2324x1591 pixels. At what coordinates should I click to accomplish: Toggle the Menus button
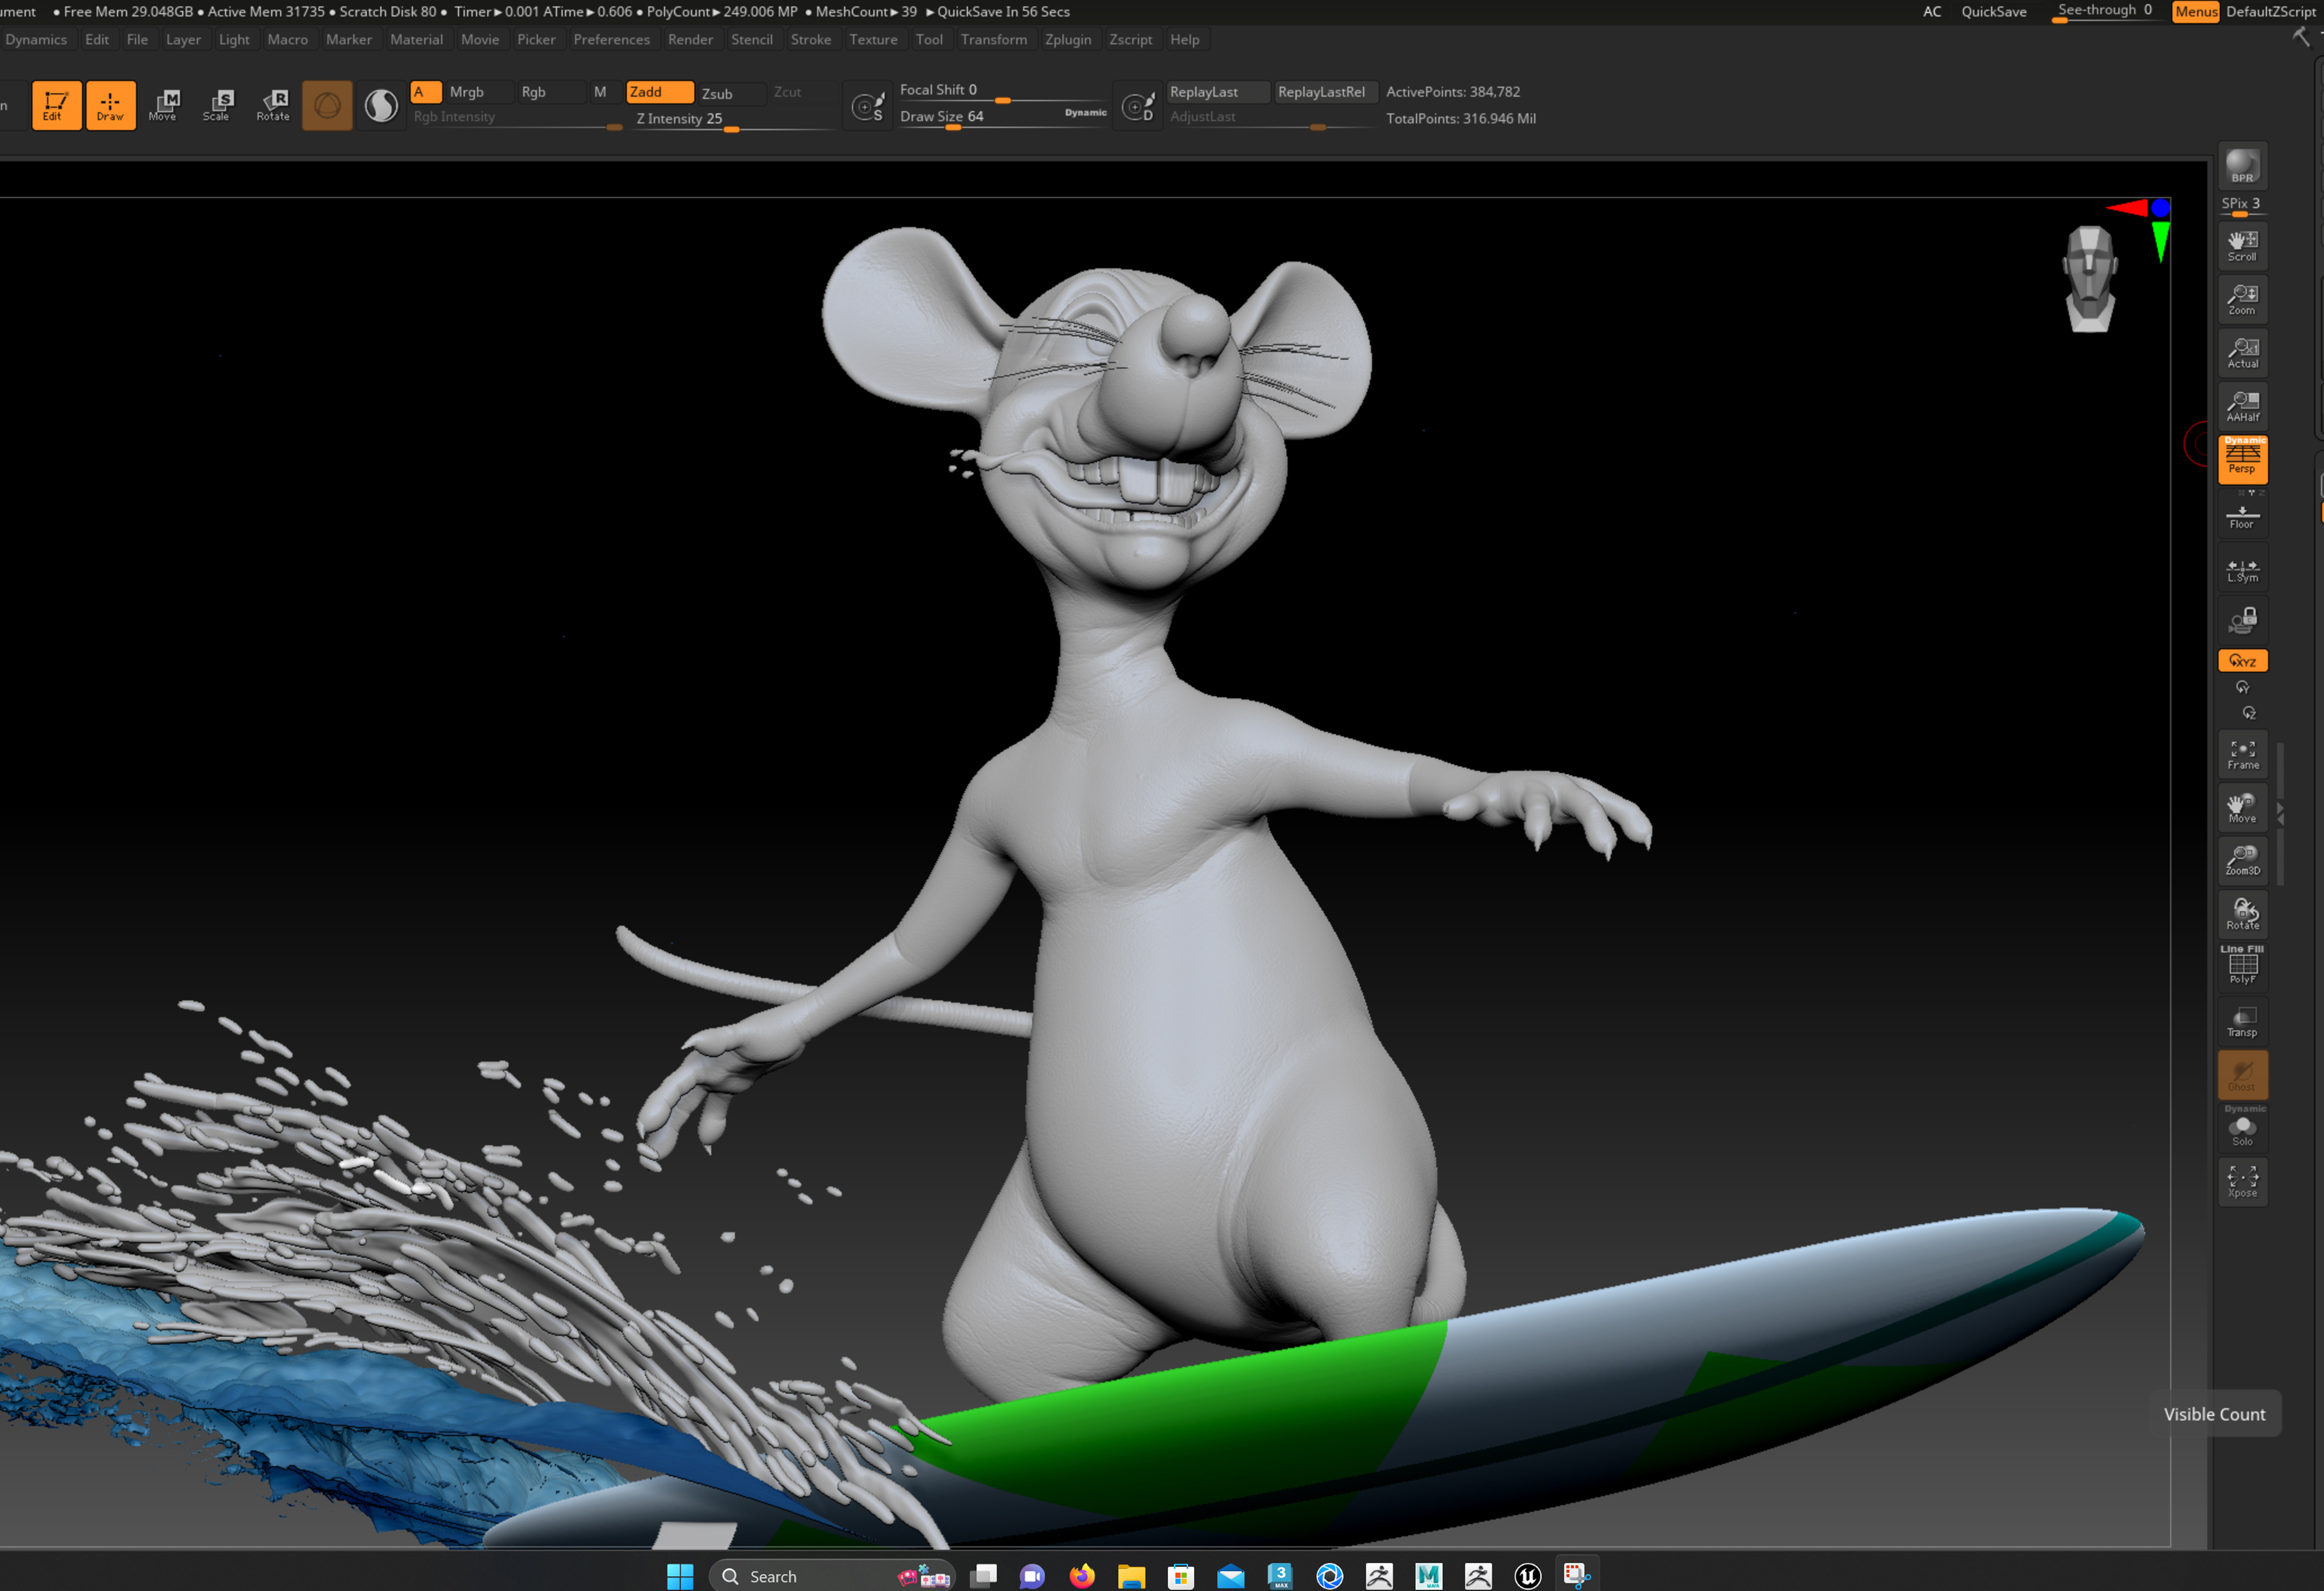click(2196, 11)
